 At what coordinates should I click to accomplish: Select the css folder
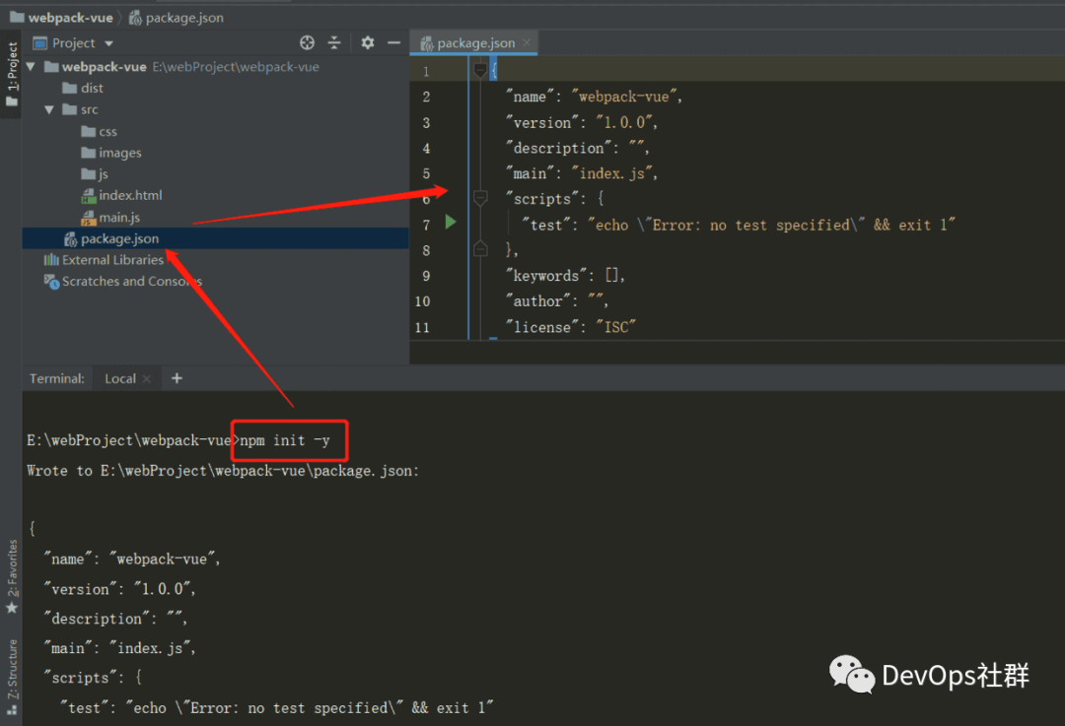click(100, 132)
